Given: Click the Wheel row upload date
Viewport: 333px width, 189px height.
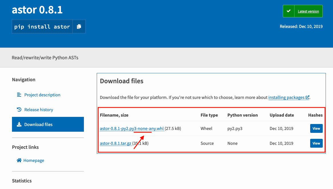Looking at the screenshot, I should tap(281, 129).
